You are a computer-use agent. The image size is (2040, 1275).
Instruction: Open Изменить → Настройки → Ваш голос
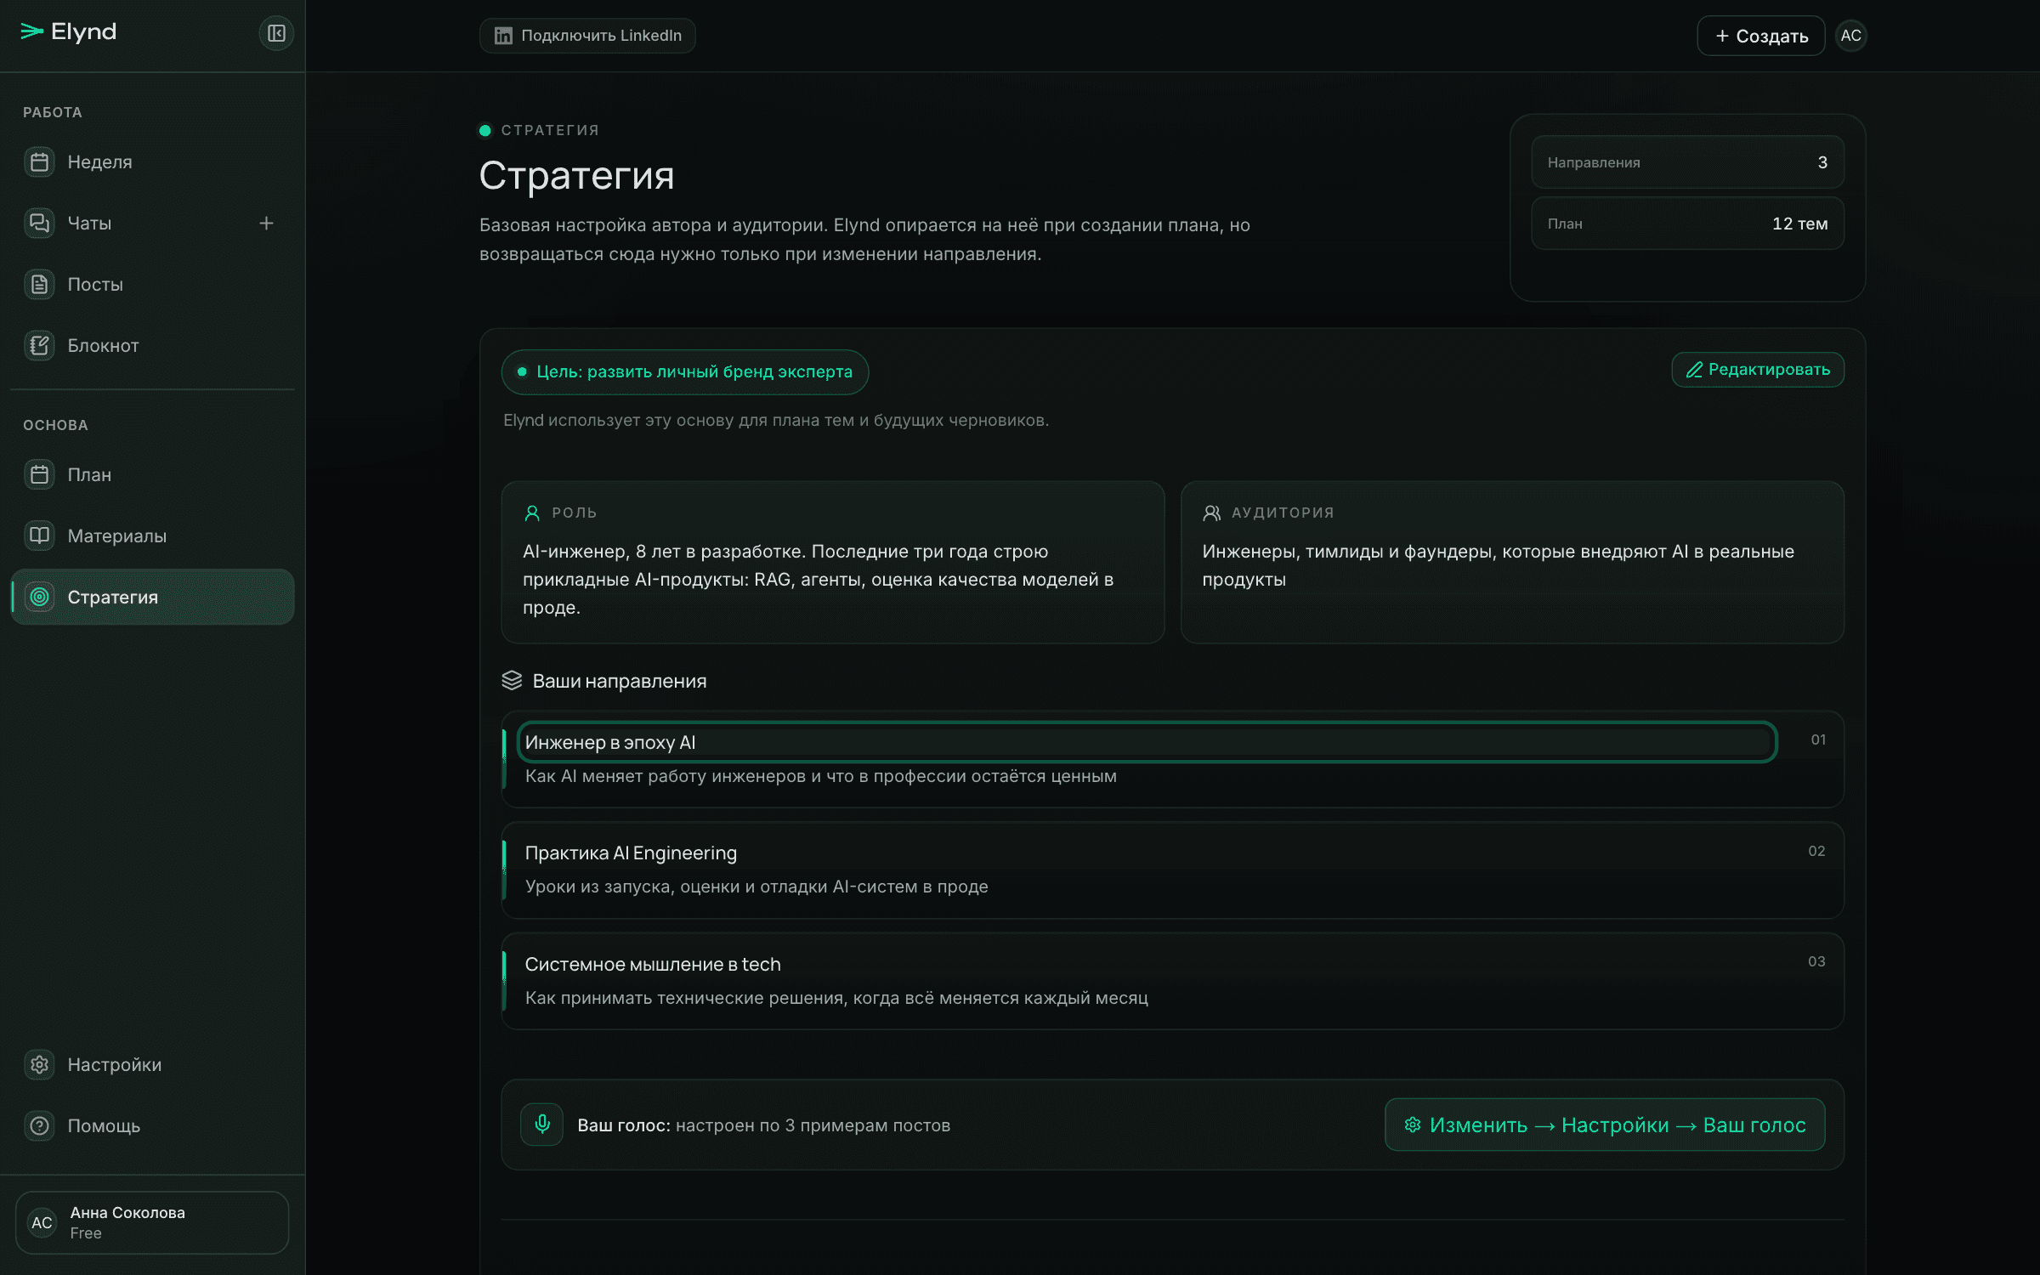coord(1605,1125)
